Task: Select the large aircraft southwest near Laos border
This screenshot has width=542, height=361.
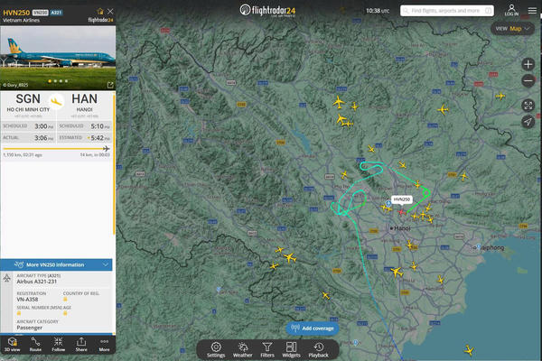Action: click(x=290, y=257)
